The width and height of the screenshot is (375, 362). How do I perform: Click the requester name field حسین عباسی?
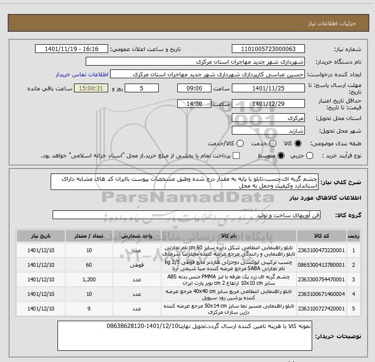click(207, 74)
